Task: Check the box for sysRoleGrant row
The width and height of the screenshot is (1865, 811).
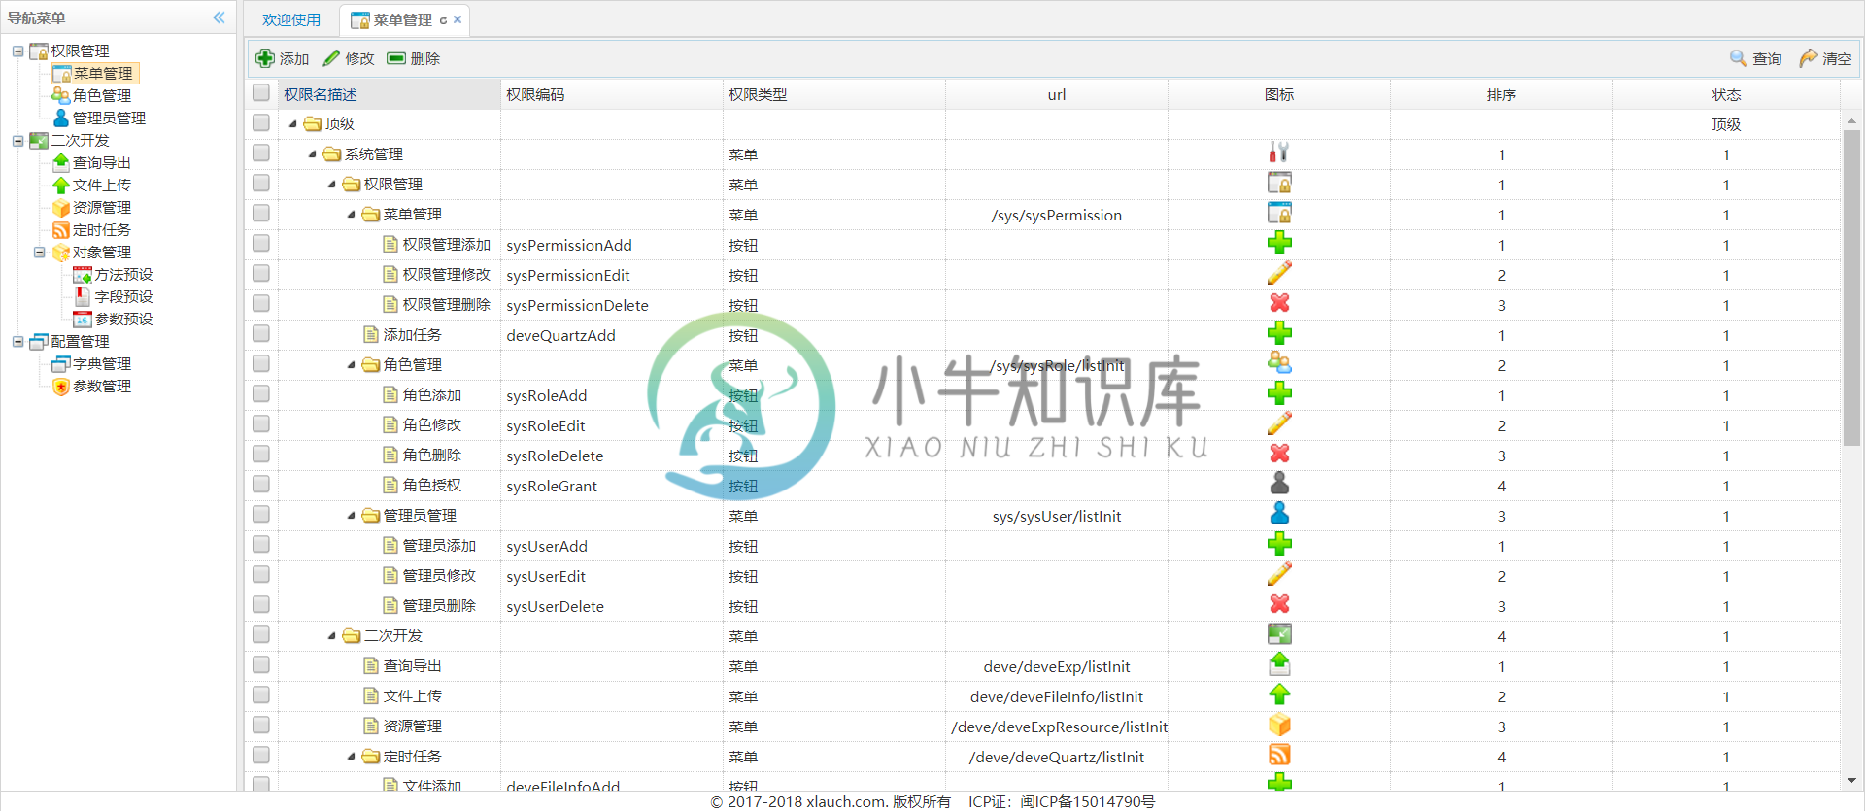Action: (x=261, y=485)
